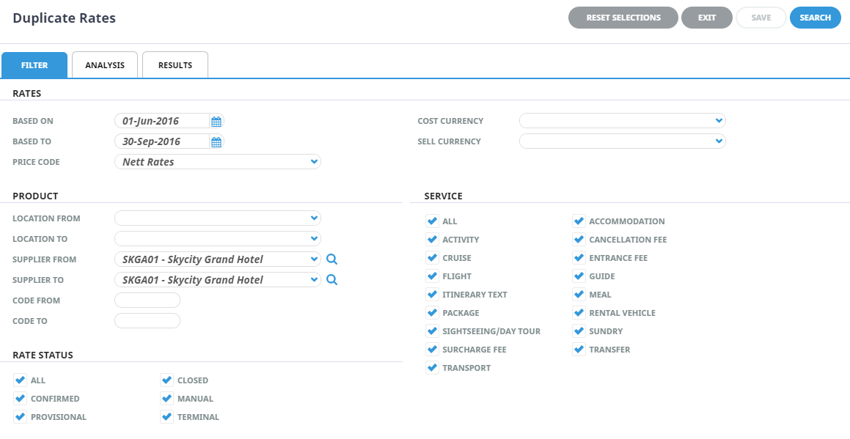The height and width of the screenshot is (439, 850).
Task: Expand the Price Code dropdown
Action: pos(217,162)
